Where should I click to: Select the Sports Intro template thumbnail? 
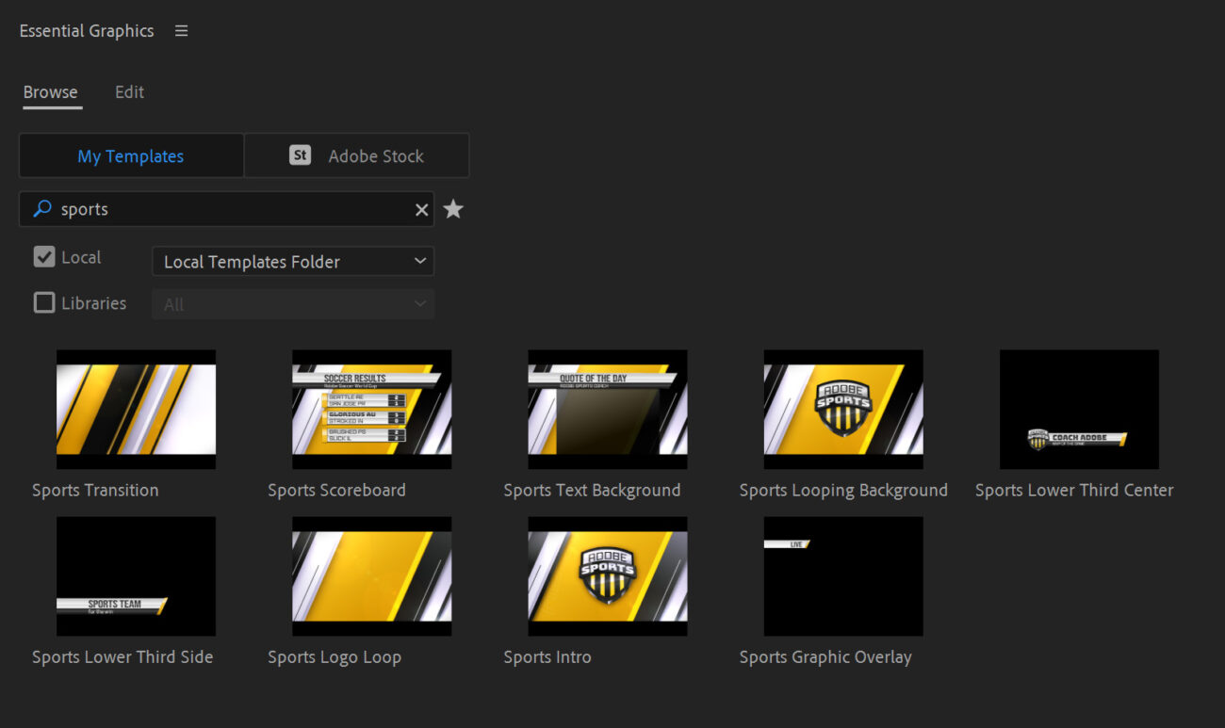pyautogui.click(x=607, y=576)
